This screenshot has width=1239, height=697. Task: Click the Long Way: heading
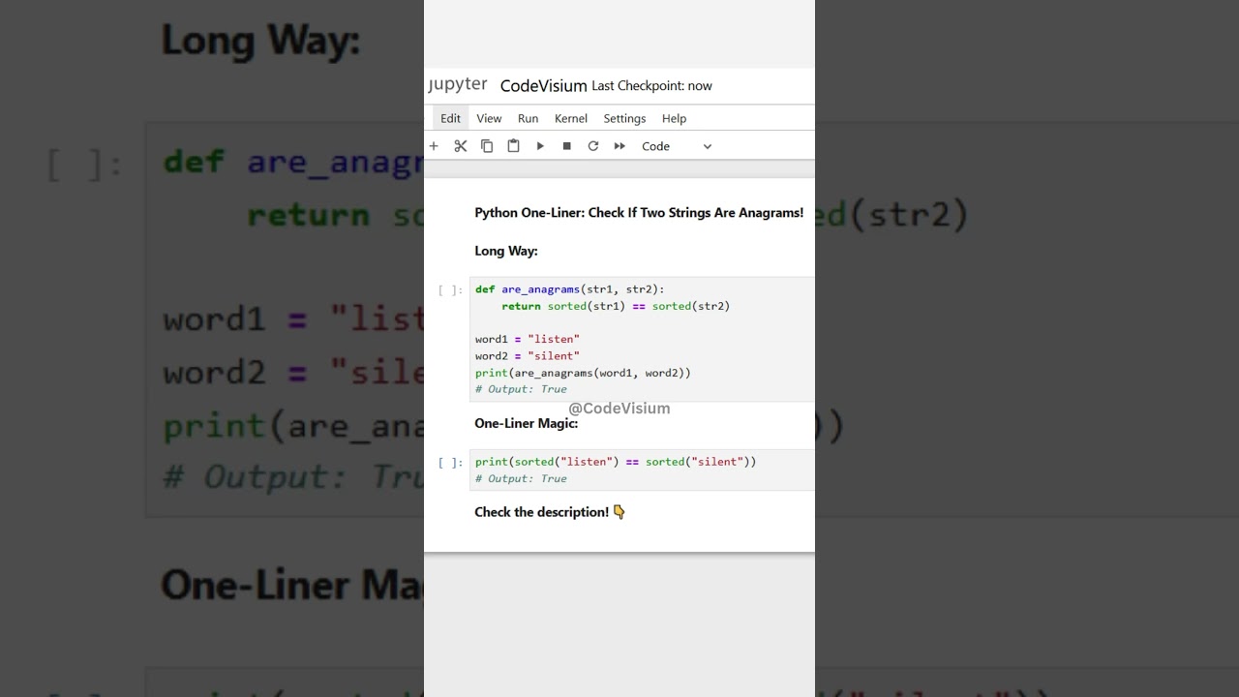pyautogui.click(x=506, y=251)
